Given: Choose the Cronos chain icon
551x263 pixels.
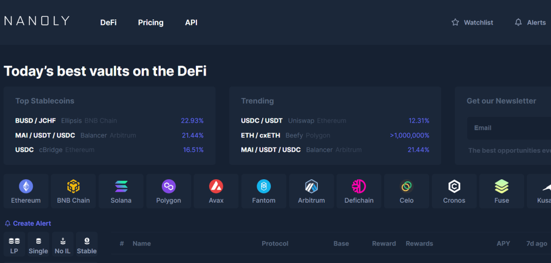Looking at the screenshot, I should point(454,186).
